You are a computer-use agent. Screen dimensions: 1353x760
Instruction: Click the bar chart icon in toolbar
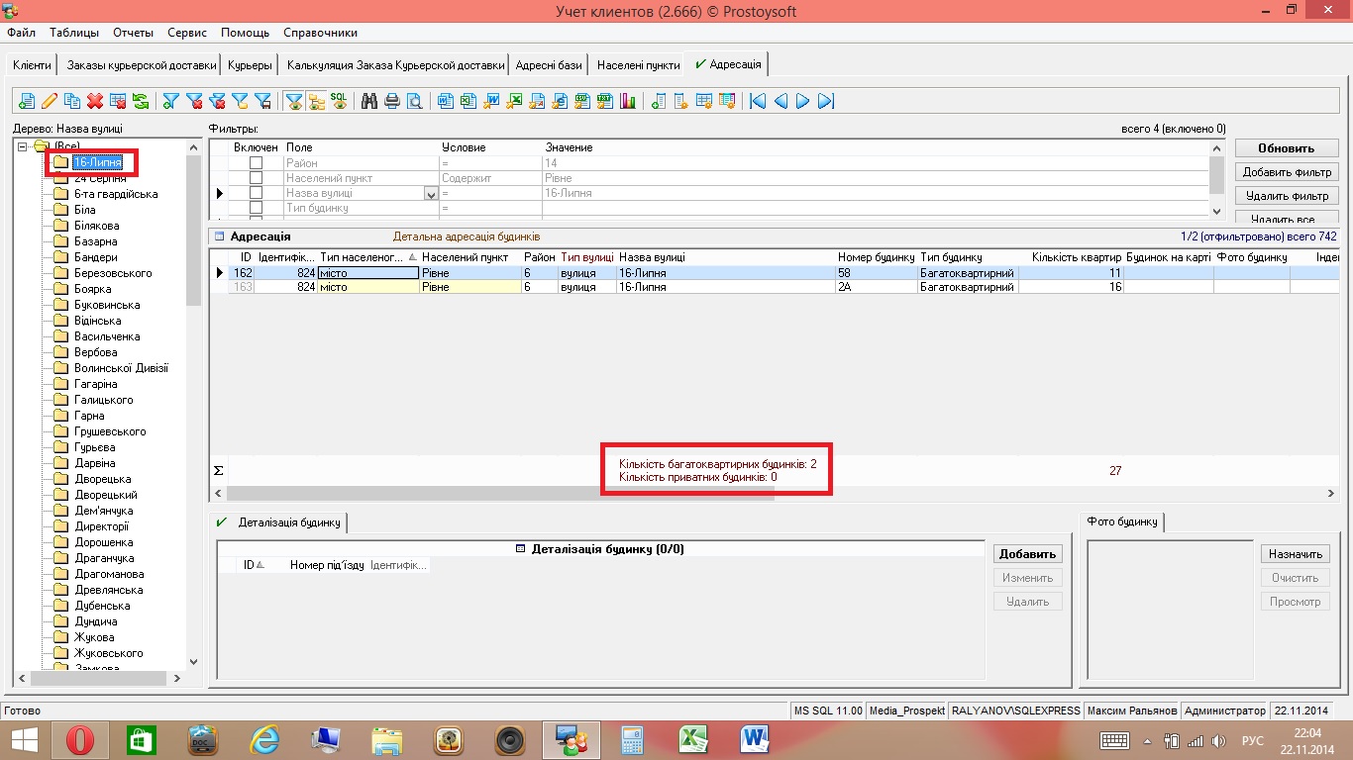point(627,101)
